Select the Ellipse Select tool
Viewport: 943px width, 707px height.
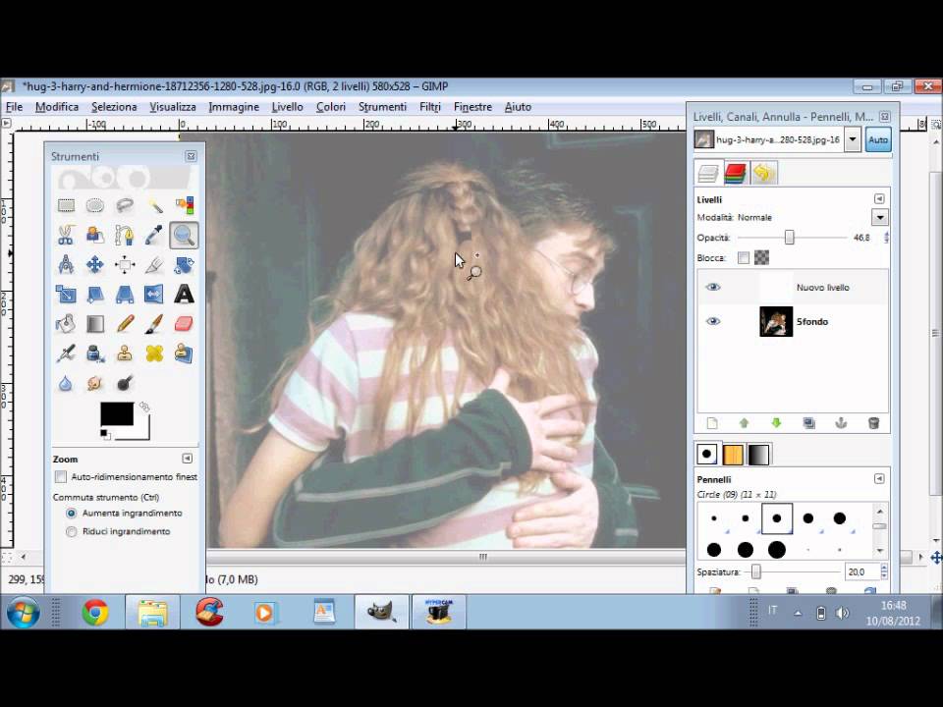(95, 205)
